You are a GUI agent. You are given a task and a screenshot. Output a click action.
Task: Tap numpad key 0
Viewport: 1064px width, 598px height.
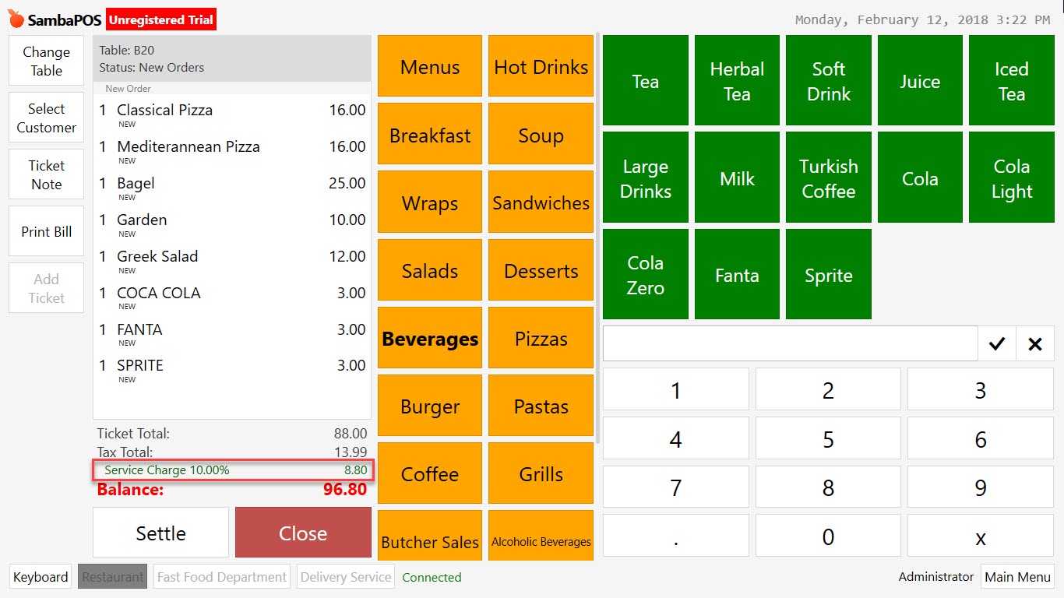(828, 536)
